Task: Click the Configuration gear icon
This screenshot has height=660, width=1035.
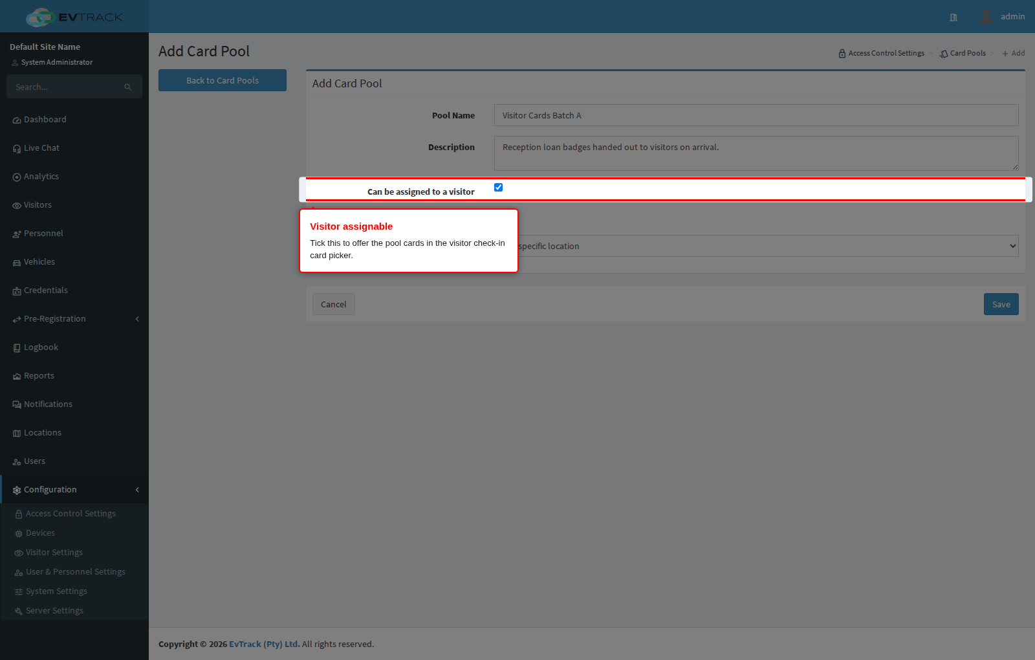Action: (x=17, y=490)
